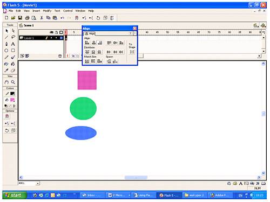Open Align panel options arrow menu
270x202 pixels.
(x=135, y=33)
